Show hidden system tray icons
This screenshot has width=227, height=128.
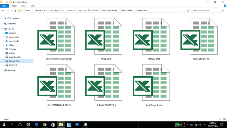pyautogui.click(x=188, y=125)
